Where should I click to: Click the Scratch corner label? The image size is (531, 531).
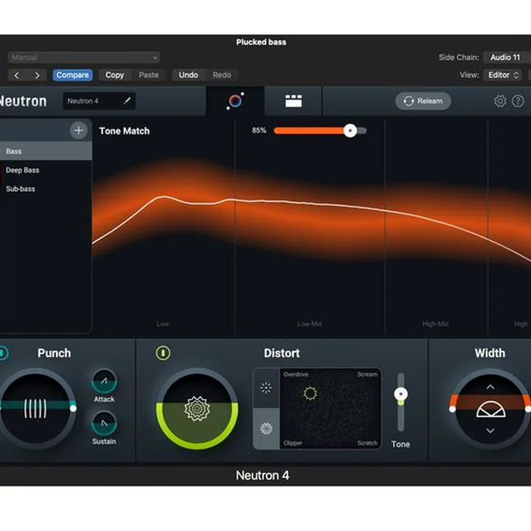(x=367, y=443)
